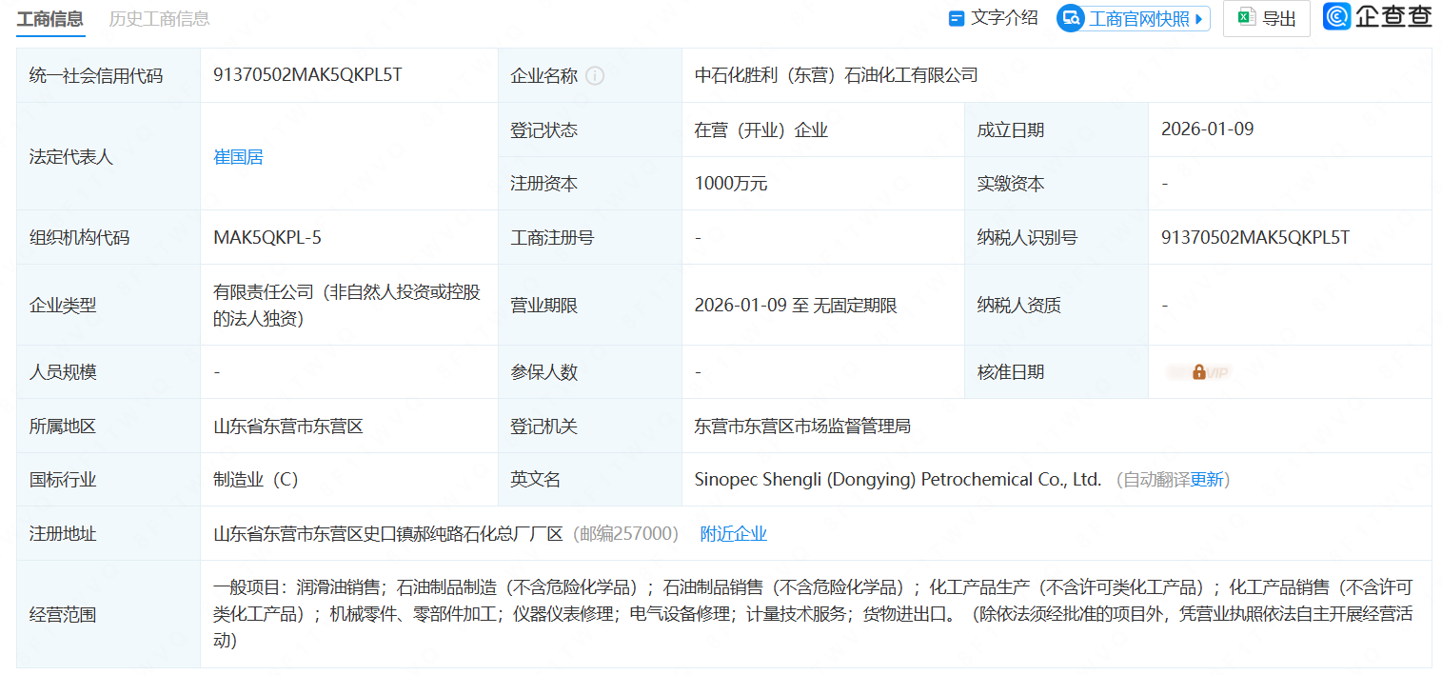Click the VIP lock icon in 核准日期
This screenshot has width=1442, height=675.
tap(1198, 372)
